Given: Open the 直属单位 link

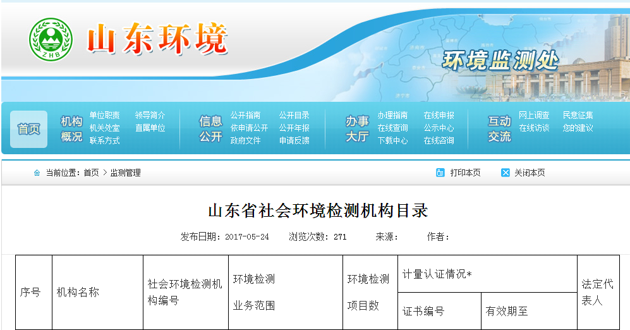Looking at the screenshot, I should click(x=150, y=128).
